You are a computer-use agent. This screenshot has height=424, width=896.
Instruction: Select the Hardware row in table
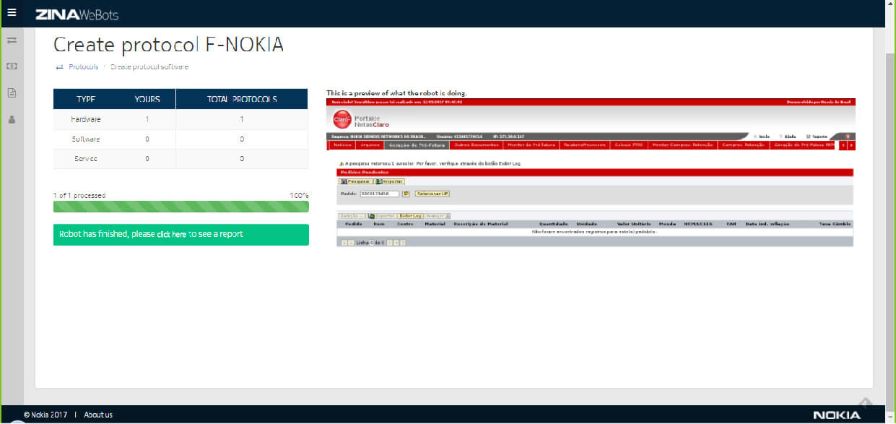86,119
